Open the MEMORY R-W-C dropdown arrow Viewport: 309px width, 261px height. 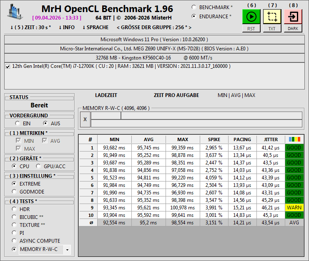(67, 250)
